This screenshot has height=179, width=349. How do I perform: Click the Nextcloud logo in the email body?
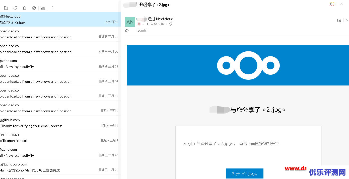click(248, 65)
